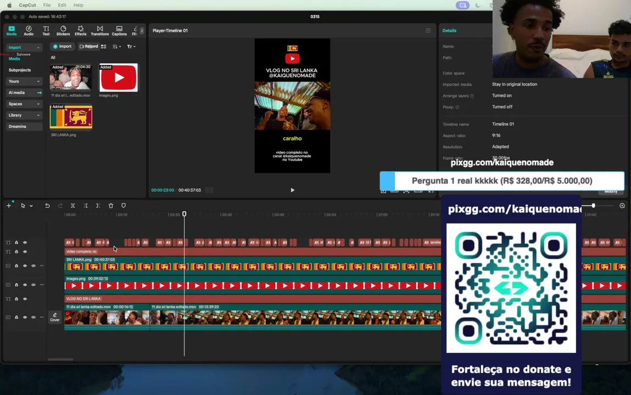Select the 11 dia sri lanka video thumbnail
Image resolution: width=631 pixels, height=395 pixels.
(x=70, y=77)
